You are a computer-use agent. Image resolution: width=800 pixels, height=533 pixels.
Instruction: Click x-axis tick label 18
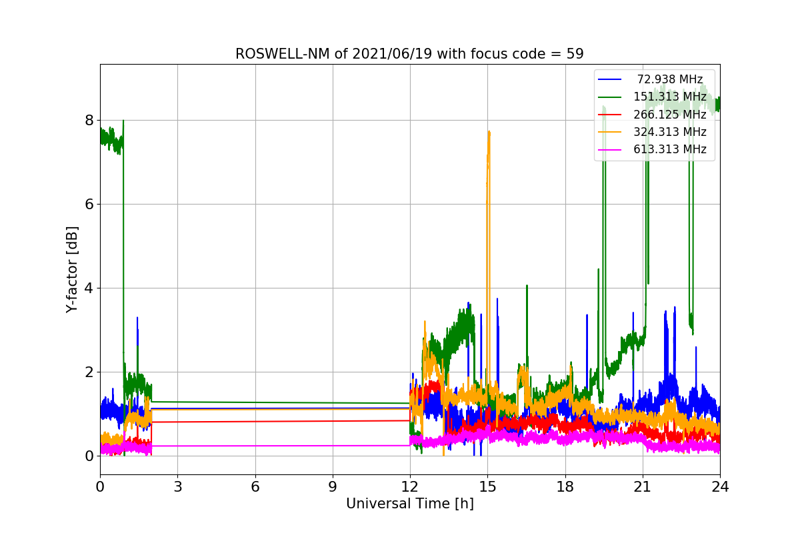tap(565, 487)
